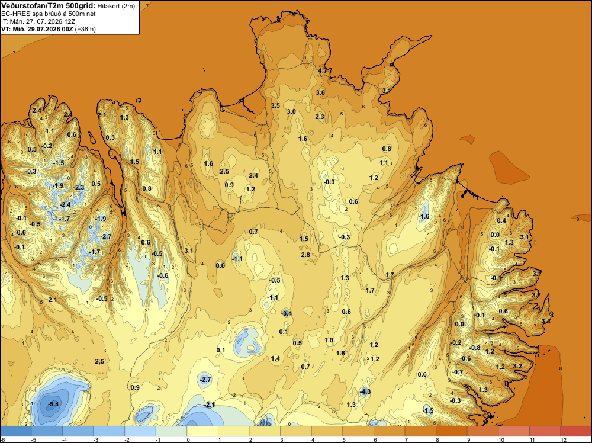Click the 2.3 temperature value
This screenshot has width=592, height=443.
pyautogui.click(x=320, y=117)
